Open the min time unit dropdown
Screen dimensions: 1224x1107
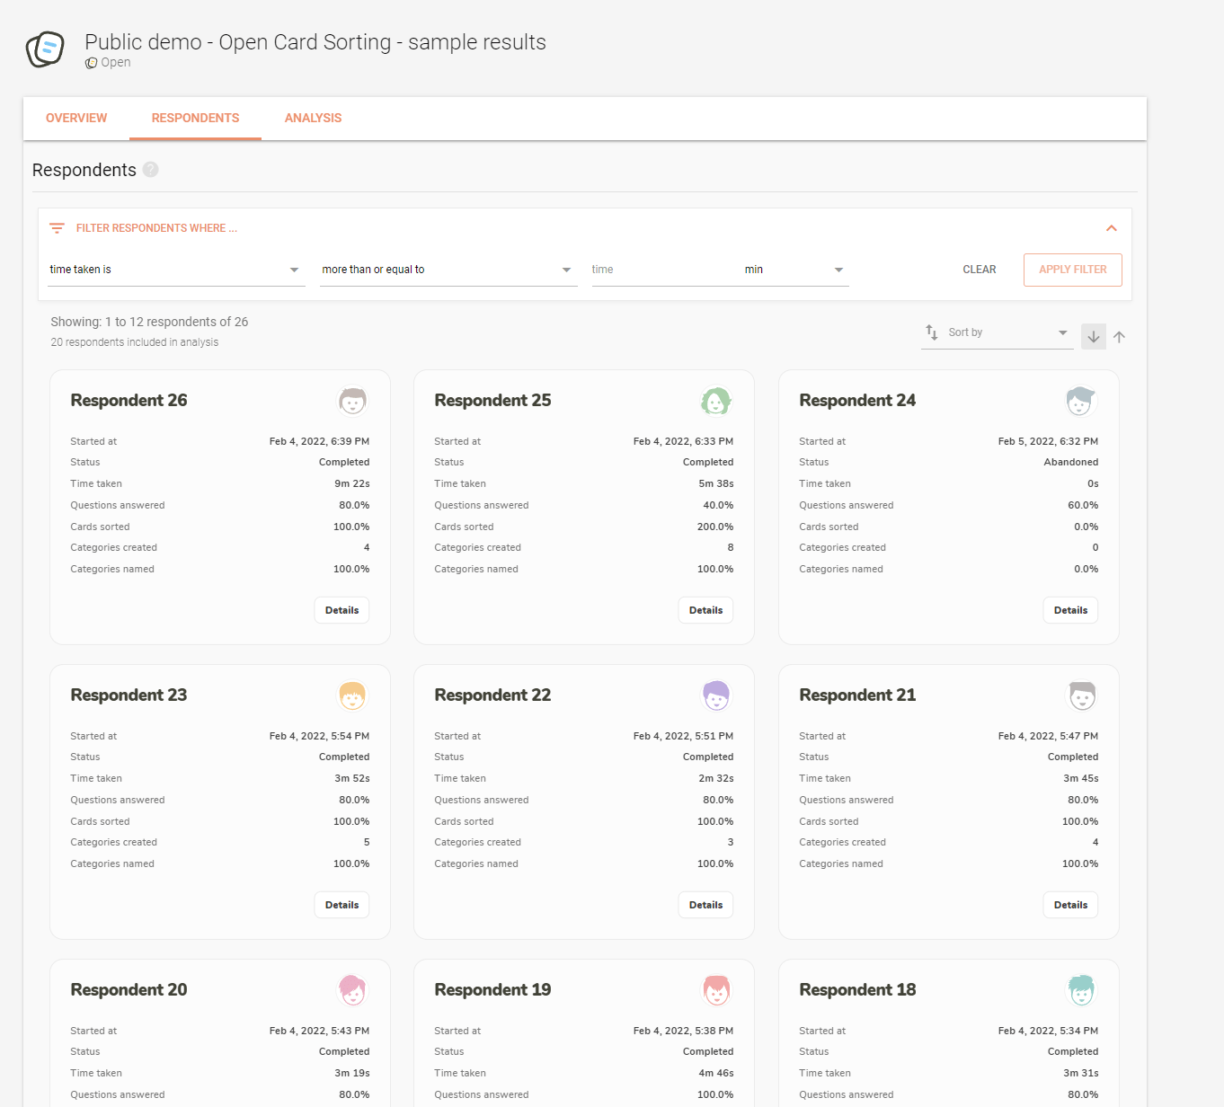tap(794, 270)
